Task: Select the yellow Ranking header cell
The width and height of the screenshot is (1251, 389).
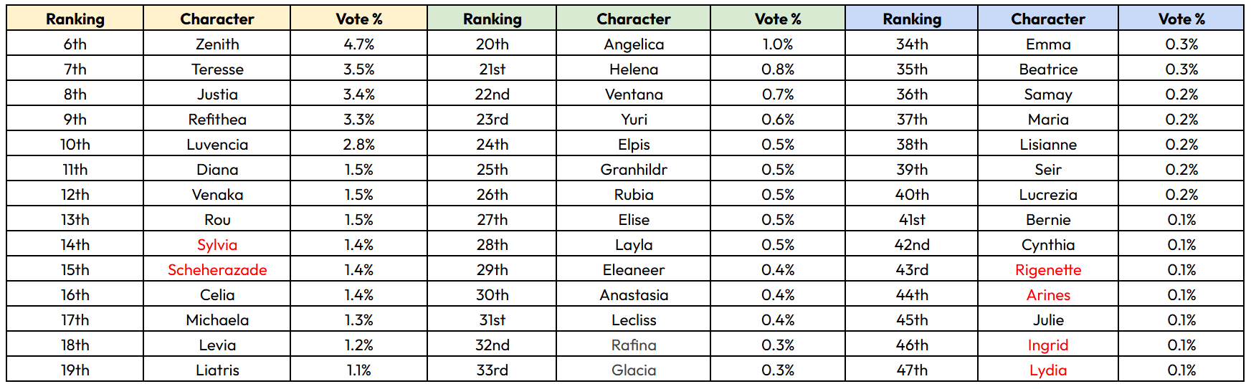Action: point(75,19)
